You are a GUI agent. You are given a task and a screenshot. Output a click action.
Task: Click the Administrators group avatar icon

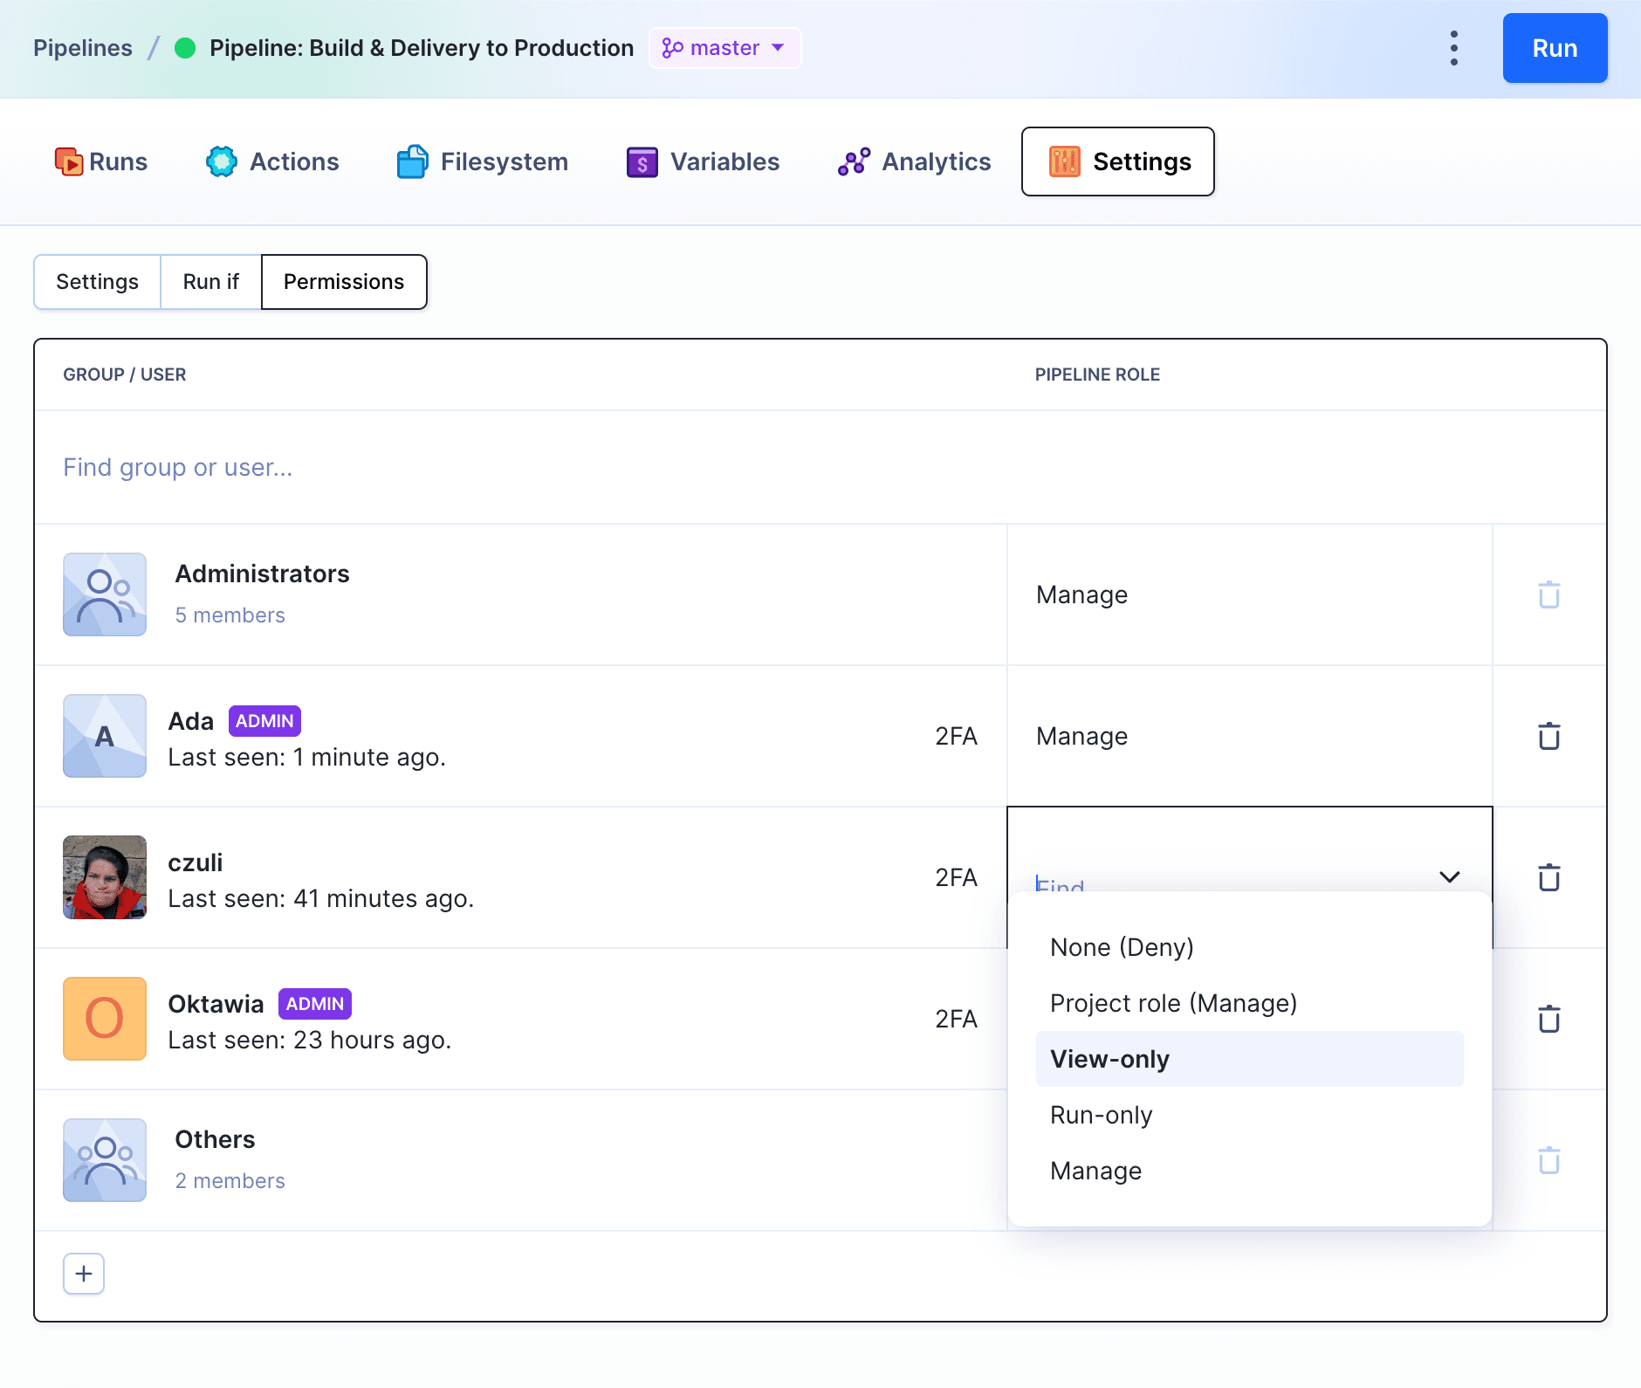(105, 594)
